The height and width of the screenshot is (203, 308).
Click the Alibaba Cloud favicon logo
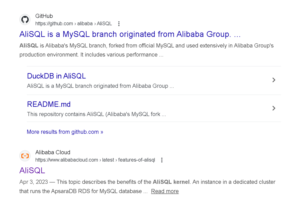25,156
